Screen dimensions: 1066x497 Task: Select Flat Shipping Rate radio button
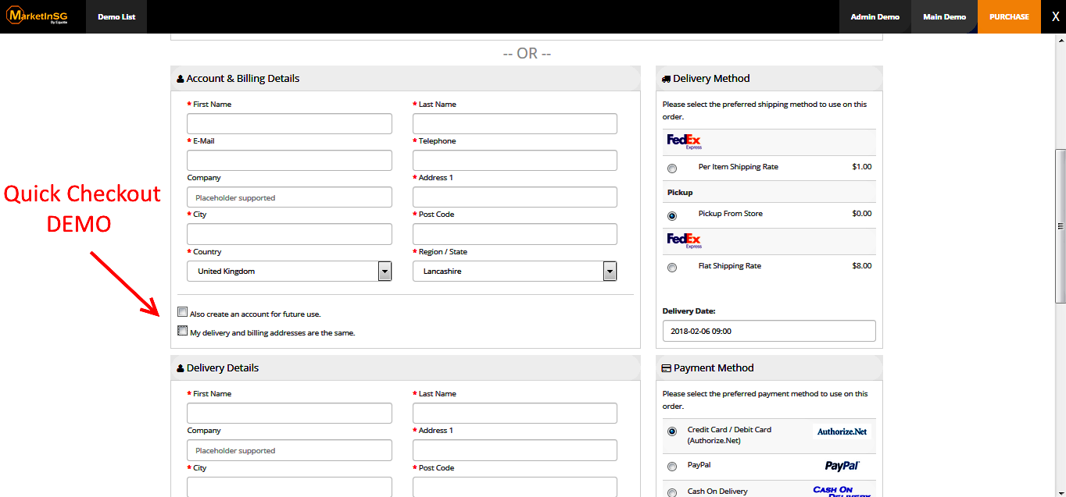672,268
